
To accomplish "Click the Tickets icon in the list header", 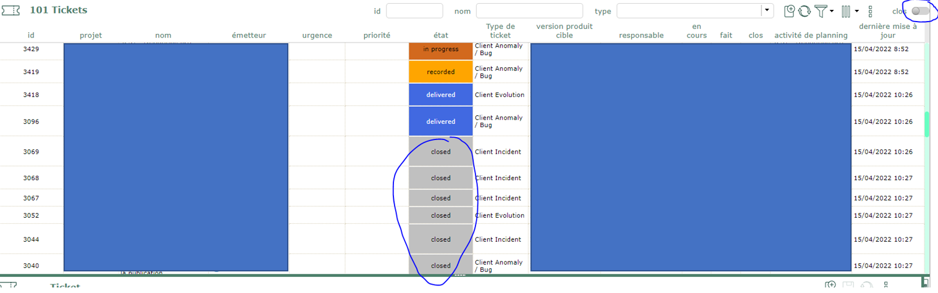I will tap(10, 10).
